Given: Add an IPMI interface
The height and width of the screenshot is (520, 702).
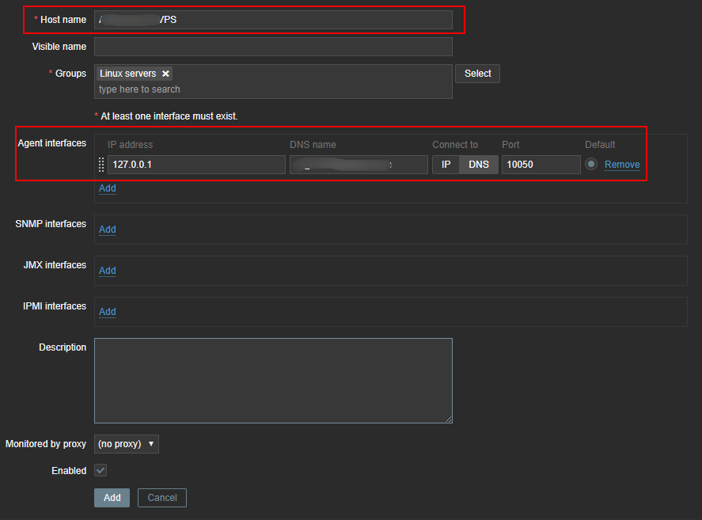Looking at the screenshot, I should [x=107, y=312].
